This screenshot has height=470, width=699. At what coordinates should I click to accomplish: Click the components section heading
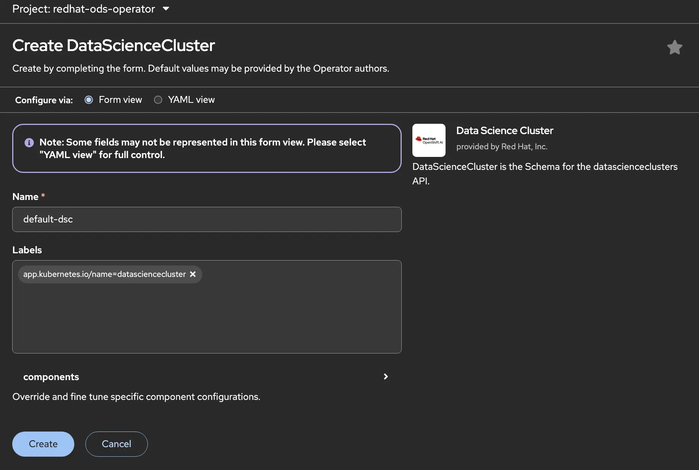coord(51,377)
